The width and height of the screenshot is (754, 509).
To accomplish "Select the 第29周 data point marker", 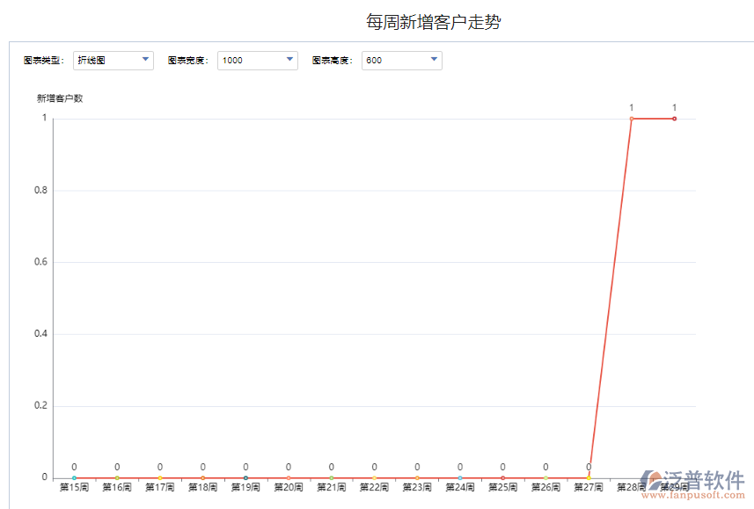I will (x=672, y=119).
